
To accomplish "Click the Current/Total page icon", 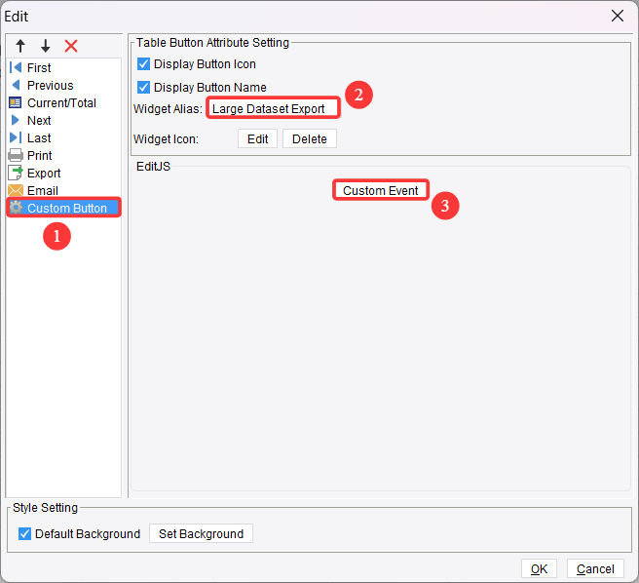I will (x=15, y=102).
